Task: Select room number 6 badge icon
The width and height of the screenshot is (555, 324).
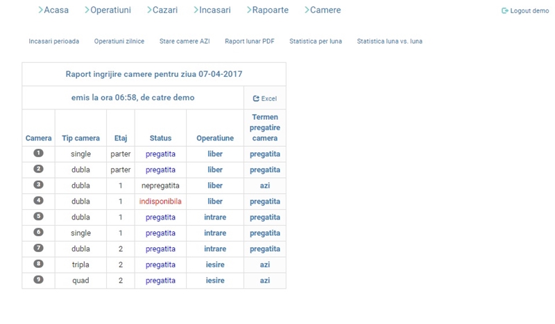Action: click(x=38, y=233)
